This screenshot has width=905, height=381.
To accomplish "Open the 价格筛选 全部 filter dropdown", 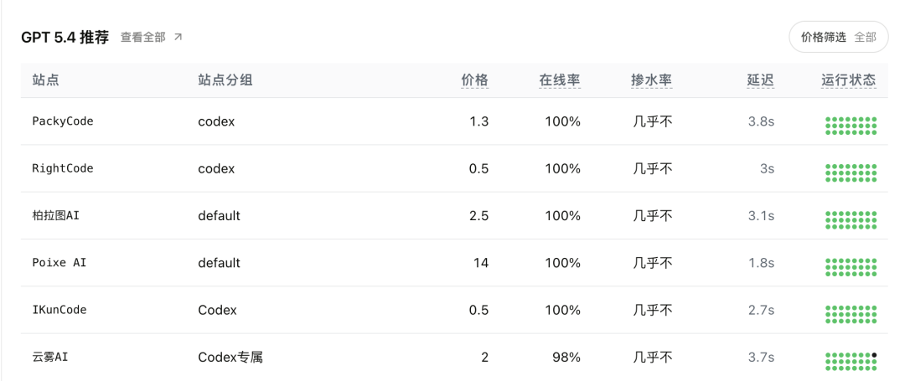I will click(838, 37).
